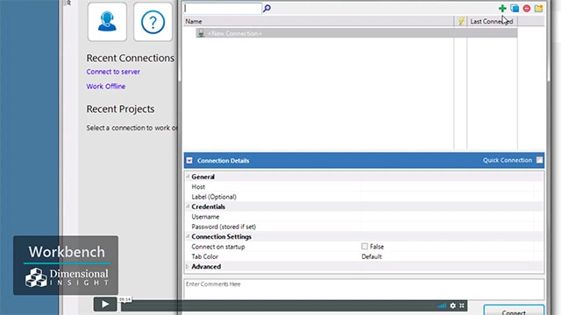Expand the Advanced section
This screenshot has height=315, width=561.
[188, 266]
